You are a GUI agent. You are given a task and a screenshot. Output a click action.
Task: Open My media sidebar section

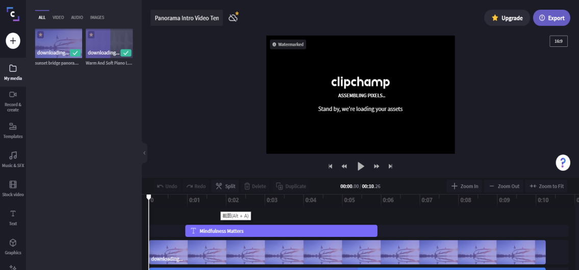click(x=13, y=72)
